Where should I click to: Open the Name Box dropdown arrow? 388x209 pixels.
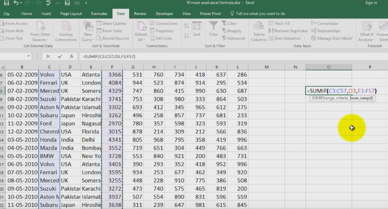coord(29,56)
